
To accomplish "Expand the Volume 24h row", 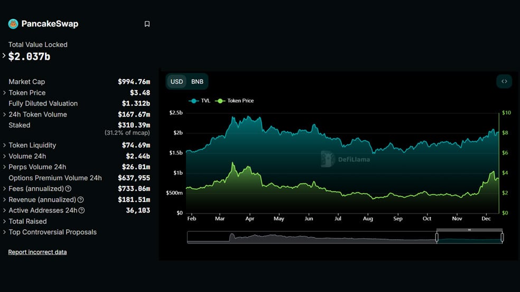I will coord(4,156).
